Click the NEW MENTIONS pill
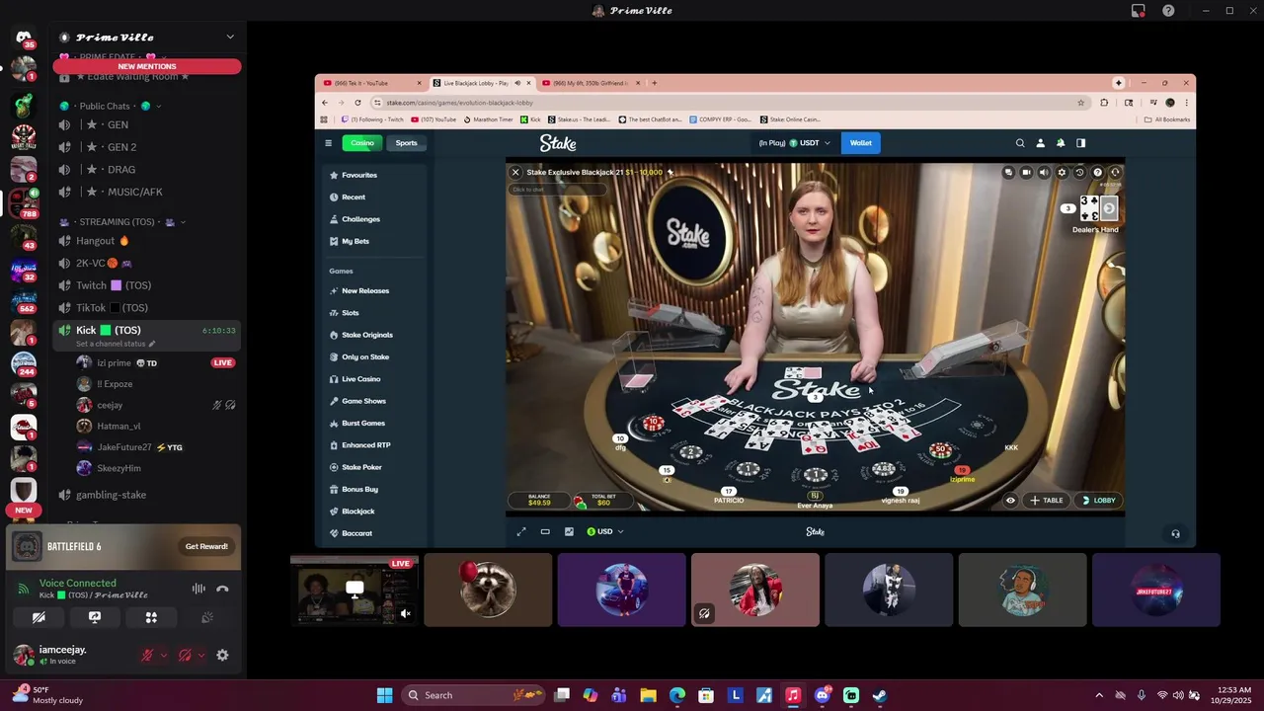Viewport: 1264px width, 711px height. click(147, 66)
